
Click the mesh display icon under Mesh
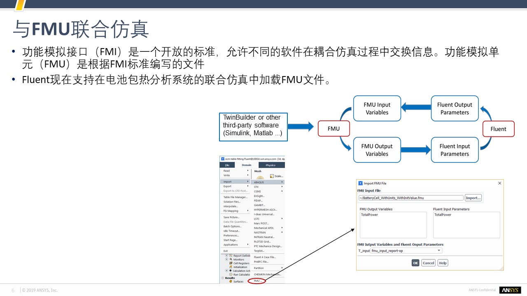tap(260, 178)
